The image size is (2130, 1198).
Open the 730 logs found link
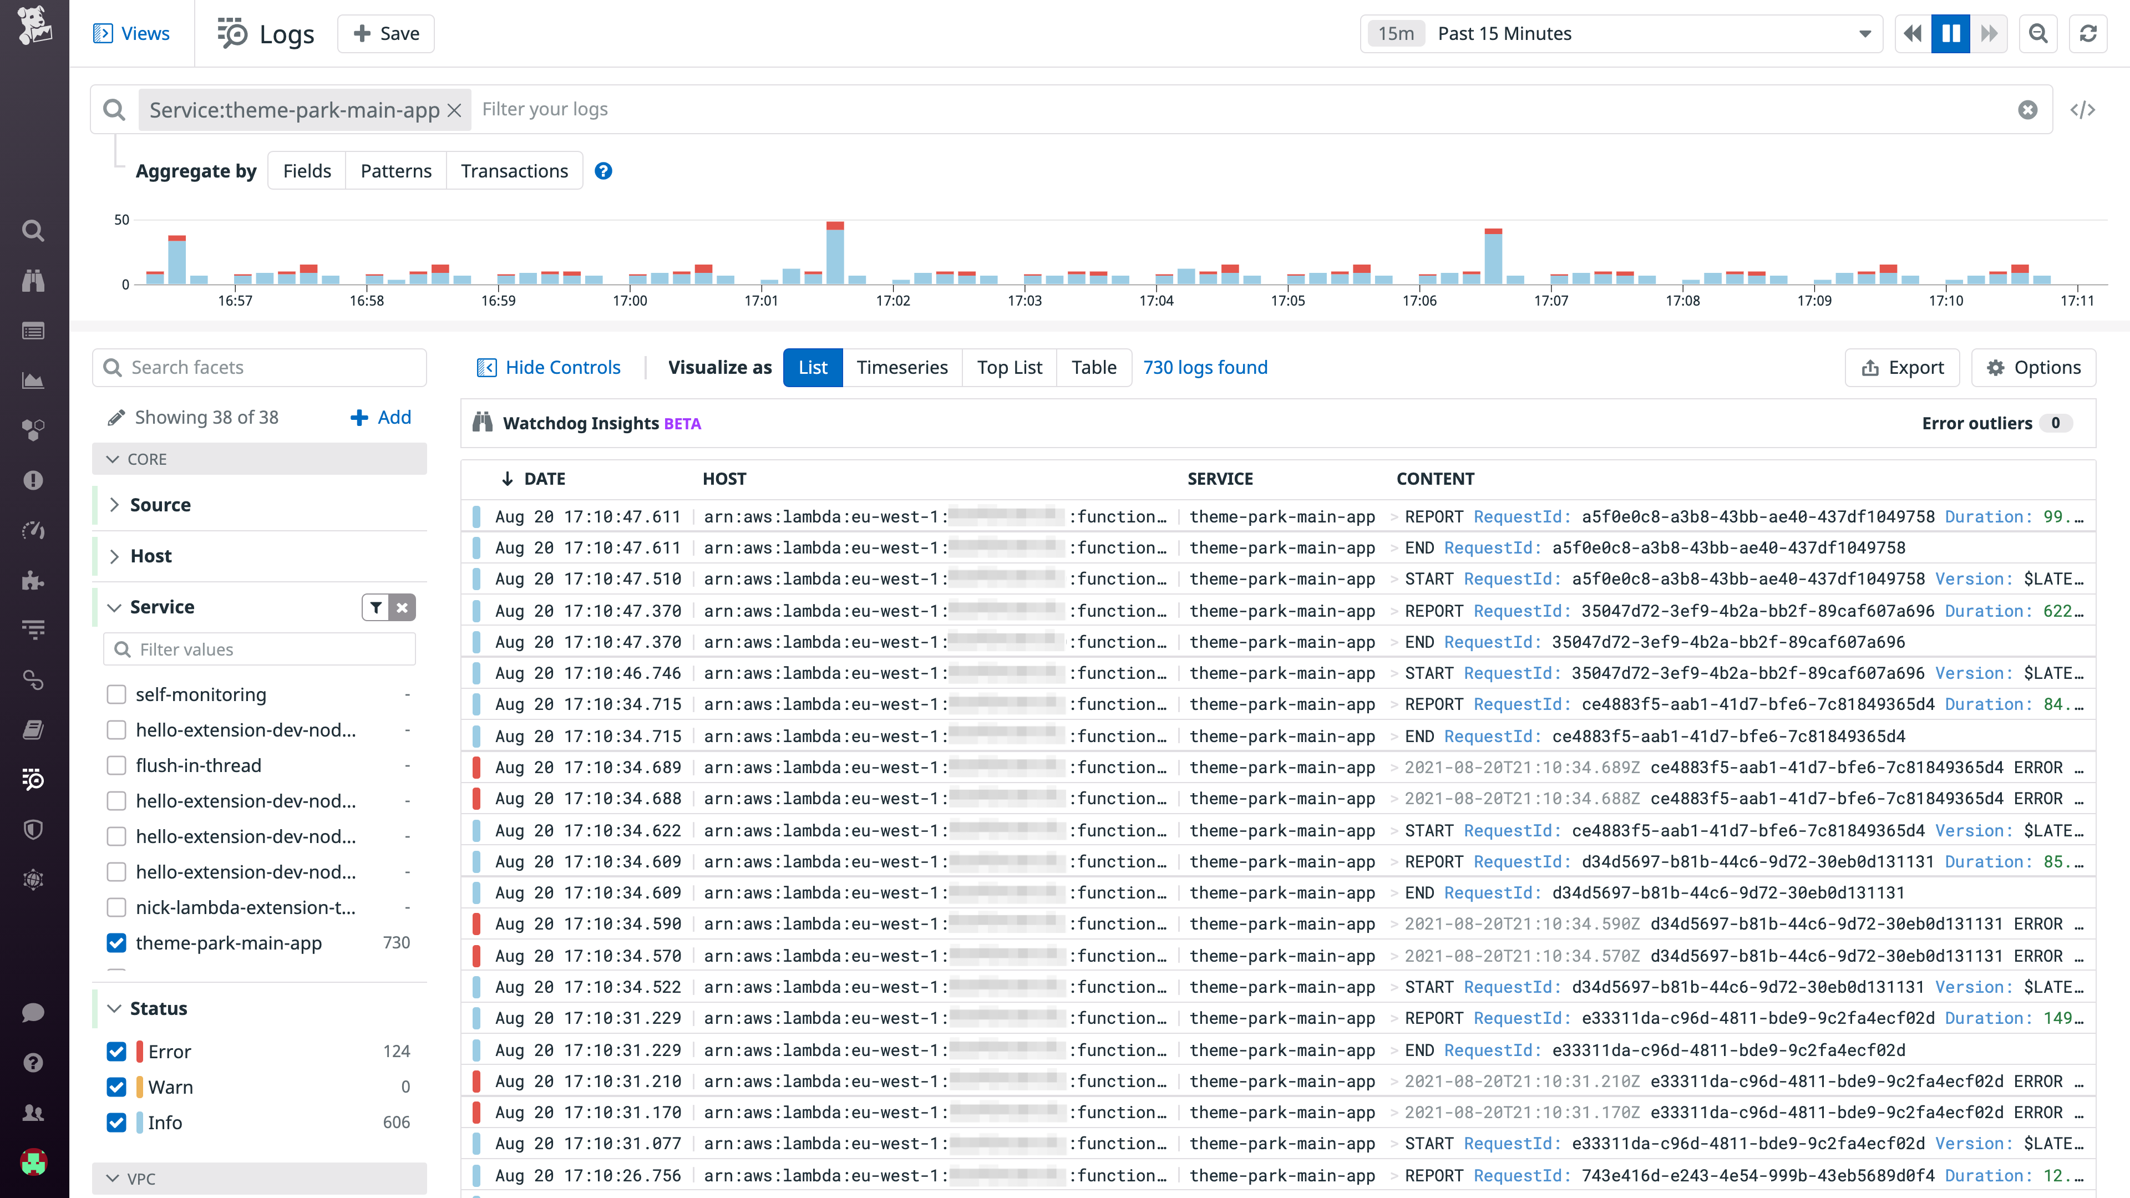(x=1205, y=367)
